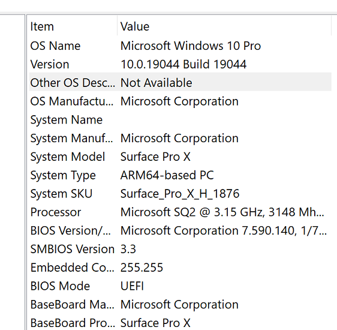Screen dimensions: 337x330
Task: Select the BIOS Version/Date row
Action: coord(180,230)
